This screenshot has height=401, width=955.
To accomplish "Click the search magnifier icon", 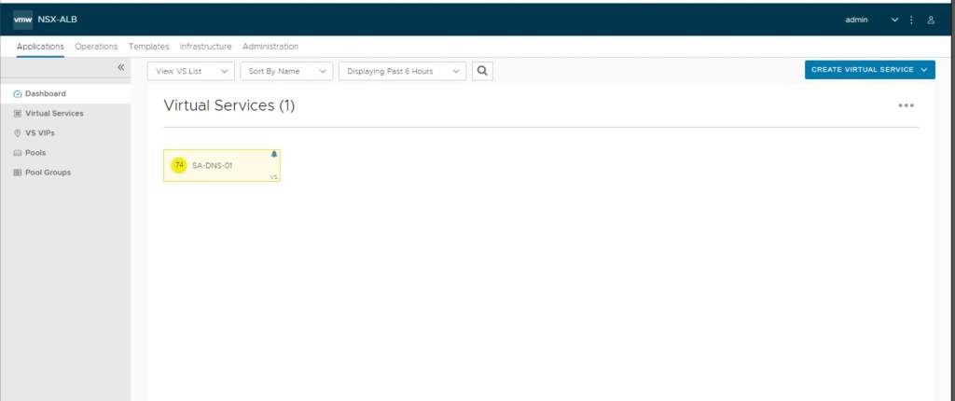I will pos(482,71).
